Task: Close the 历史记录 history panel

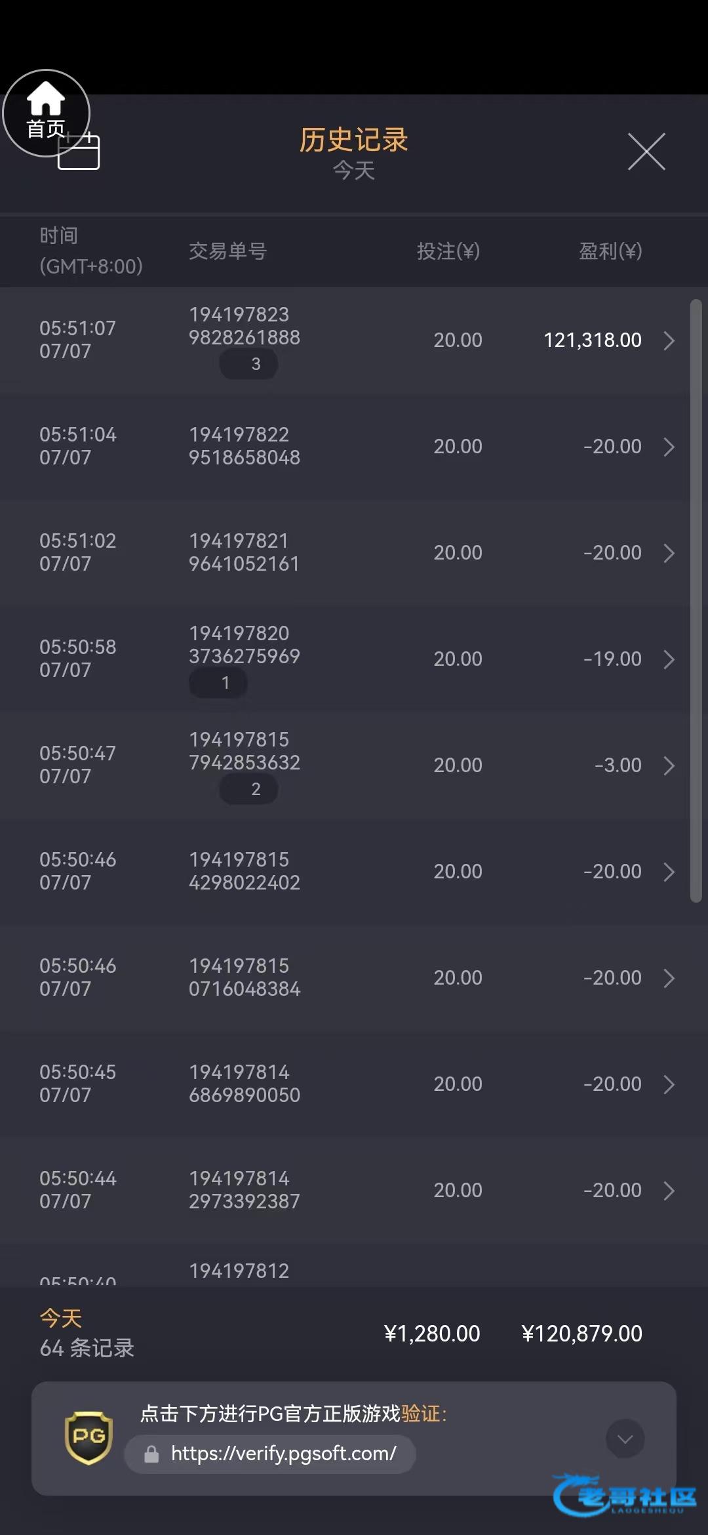Action: tap(646, 152)
